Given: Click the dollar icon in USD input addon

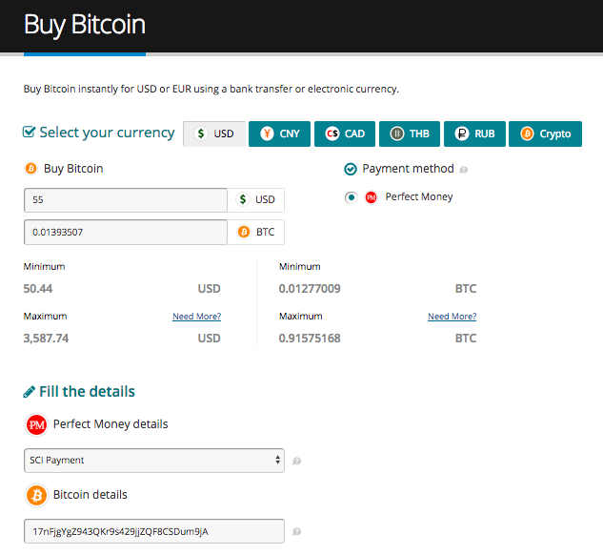Looking at the screenshot, I should [x=243, y=199].
